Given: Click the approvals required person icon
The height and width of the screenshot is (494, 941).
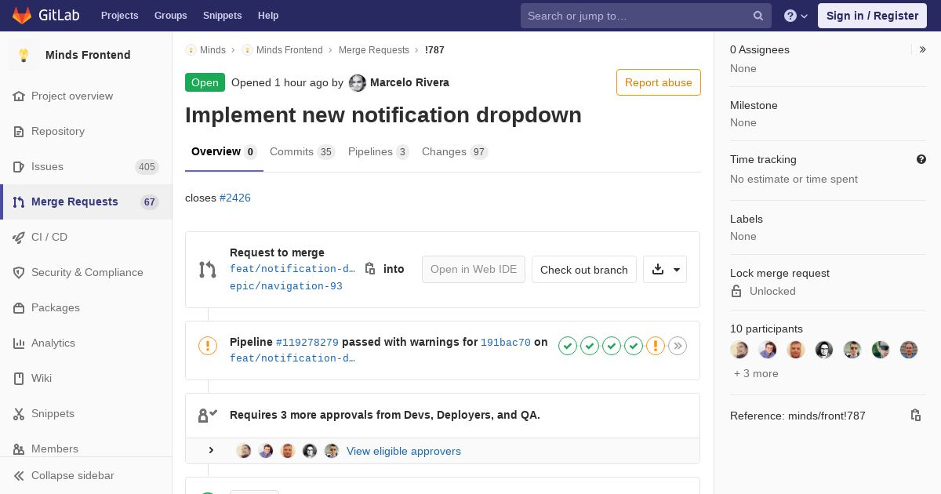Looking at the screenshot, I should coord(208,416).
